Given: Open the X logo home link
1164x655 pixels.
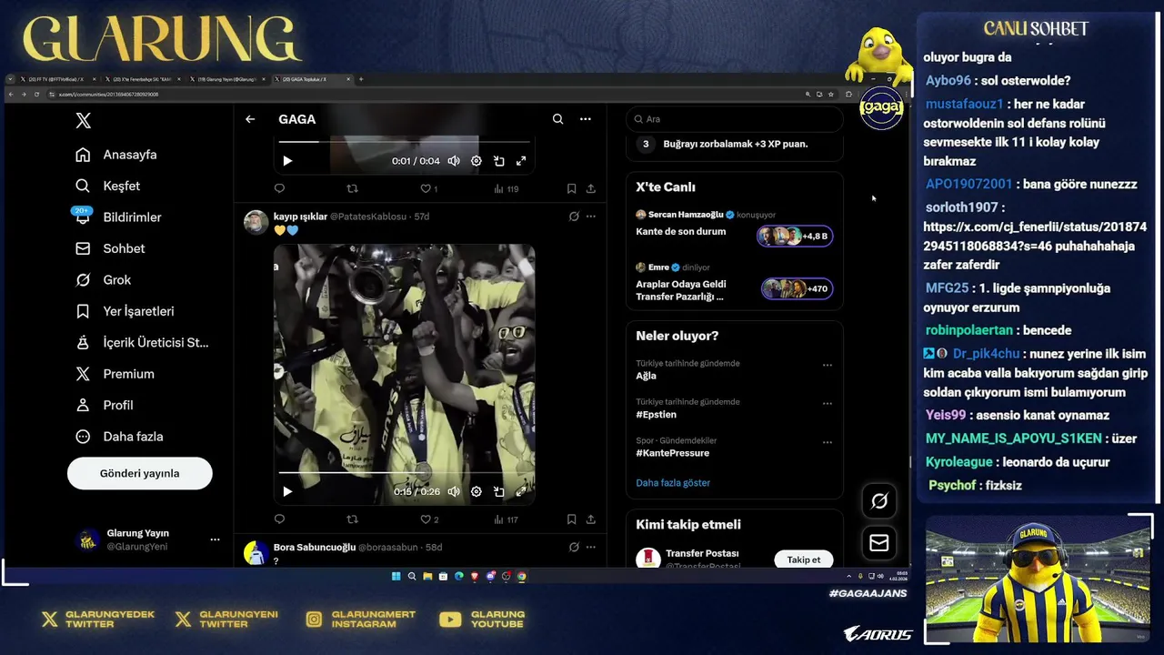Looking at the screenshot, I should click(83, 121).
